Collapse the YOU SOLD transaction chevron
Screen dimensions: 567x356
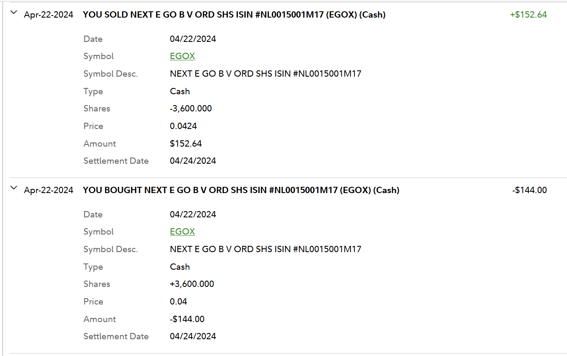click(x=14, y=13)
